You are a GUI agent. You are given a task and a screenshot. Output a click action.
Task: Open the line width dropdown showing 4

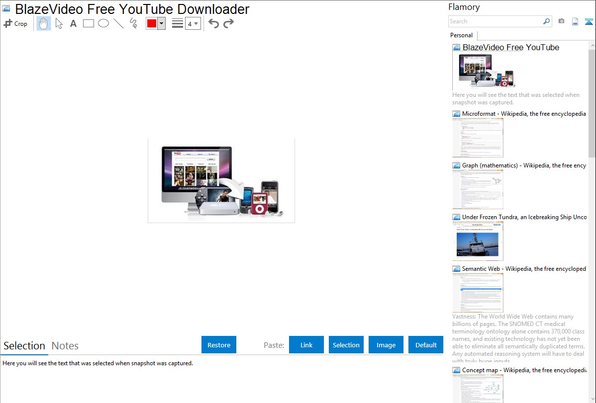[x=193, y=23]
